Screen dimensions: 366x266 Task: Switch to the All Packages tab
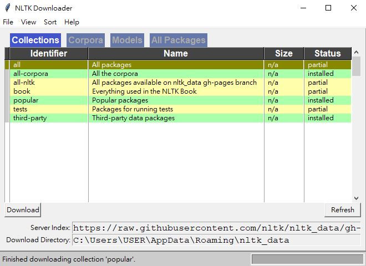coord(179,40)
